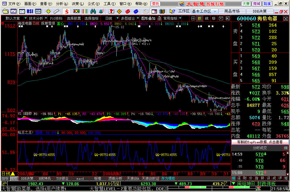Select the red circular phi icon
Viewport: 290px width, 192px height.
point(128,11)
